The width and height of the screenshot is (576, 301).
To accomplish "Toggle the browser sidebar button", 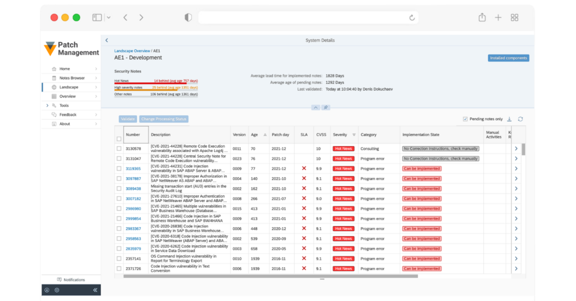I will (x=97, y=17).
